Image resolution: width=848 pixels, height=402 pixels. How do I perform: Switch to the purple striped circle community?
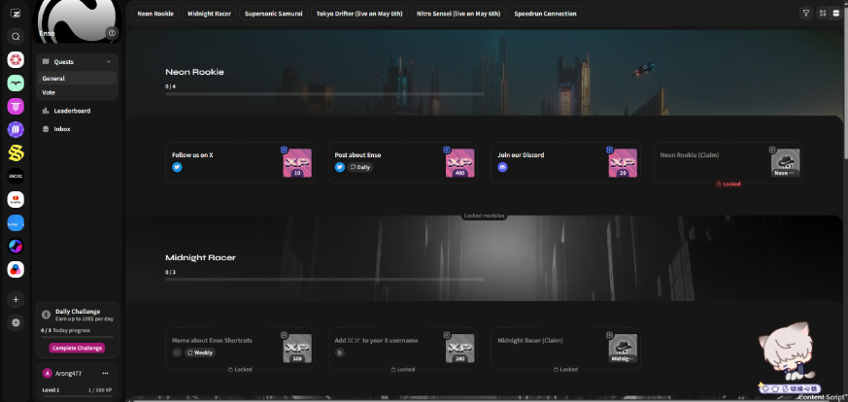pos(16,130)
